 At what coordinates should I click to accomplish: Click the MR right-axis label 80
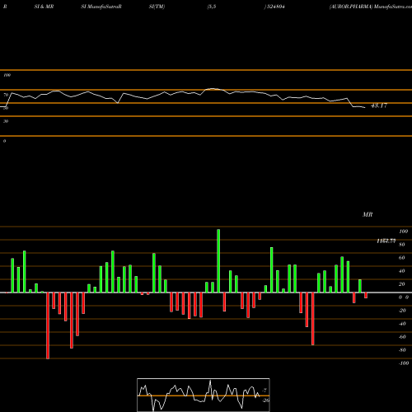402,245
